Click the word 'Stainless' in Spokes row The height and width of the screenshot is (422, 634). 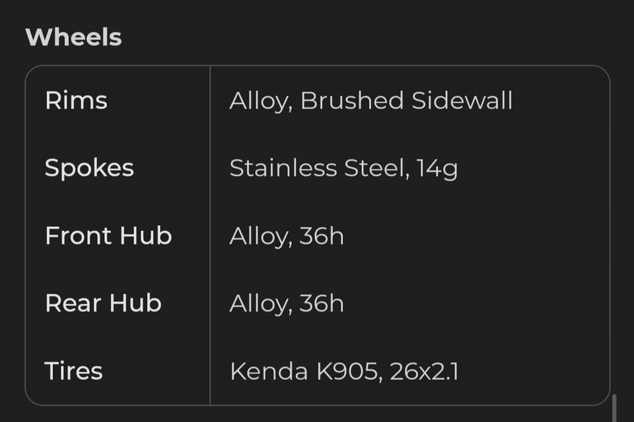coord(283,169)
